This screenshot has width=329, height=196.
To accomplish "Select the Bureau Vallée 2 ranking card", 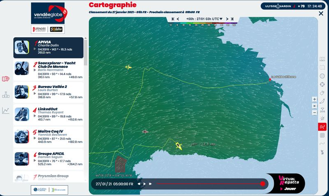I will point(49,92).
